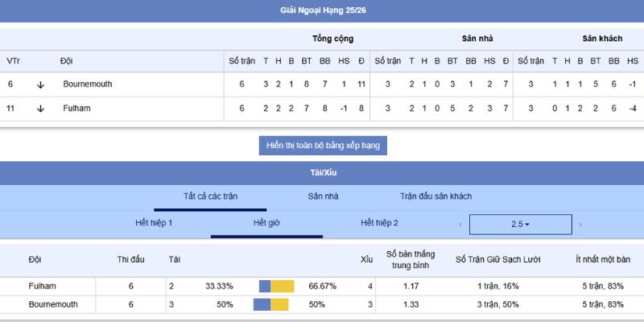Viewport: 644px width, 322px height.
Task: Open the "Trận đấu sân khách" tab
Action: (436, 196)
